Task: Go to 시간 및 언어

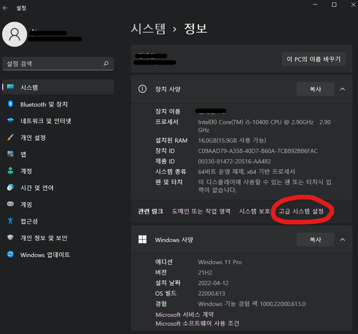Action: [58, 188]
